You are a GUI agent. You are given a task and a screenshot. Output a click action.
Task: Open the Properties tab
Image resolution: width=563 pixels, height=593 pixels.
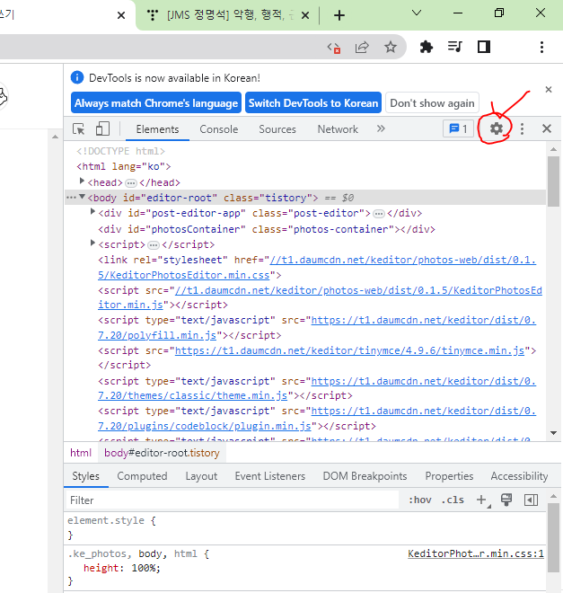click(x=449, y=476)
